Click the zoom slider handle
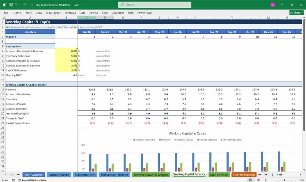This screenshot has width=306, height=182. pos(284,180)
